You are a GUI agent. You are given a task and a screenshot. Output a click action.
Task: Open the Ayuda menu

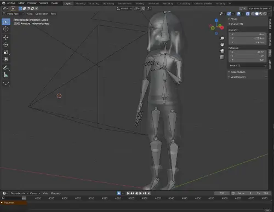(54, 3)
